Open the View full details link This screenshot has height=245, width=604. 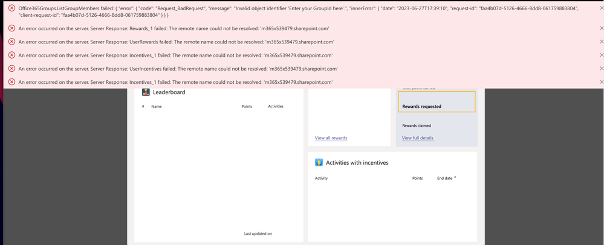pyautogui.click(x=418, y=138)
